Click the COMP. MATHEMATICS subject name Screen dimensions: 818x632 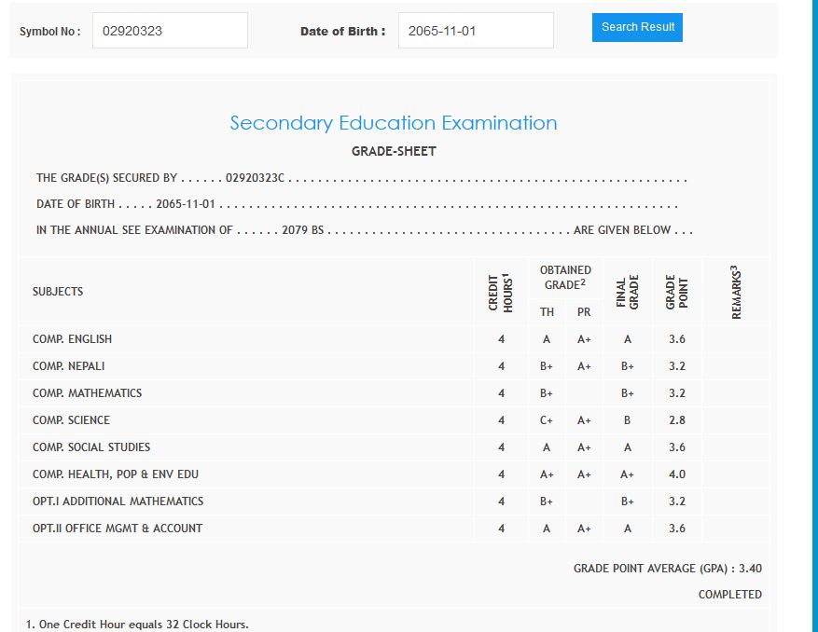point(87,393)
